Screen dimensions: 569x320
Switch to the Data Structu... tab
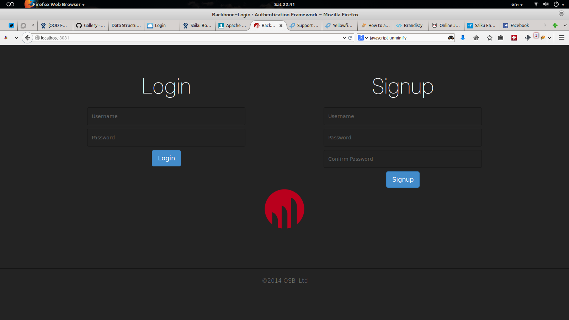[126, 26]
